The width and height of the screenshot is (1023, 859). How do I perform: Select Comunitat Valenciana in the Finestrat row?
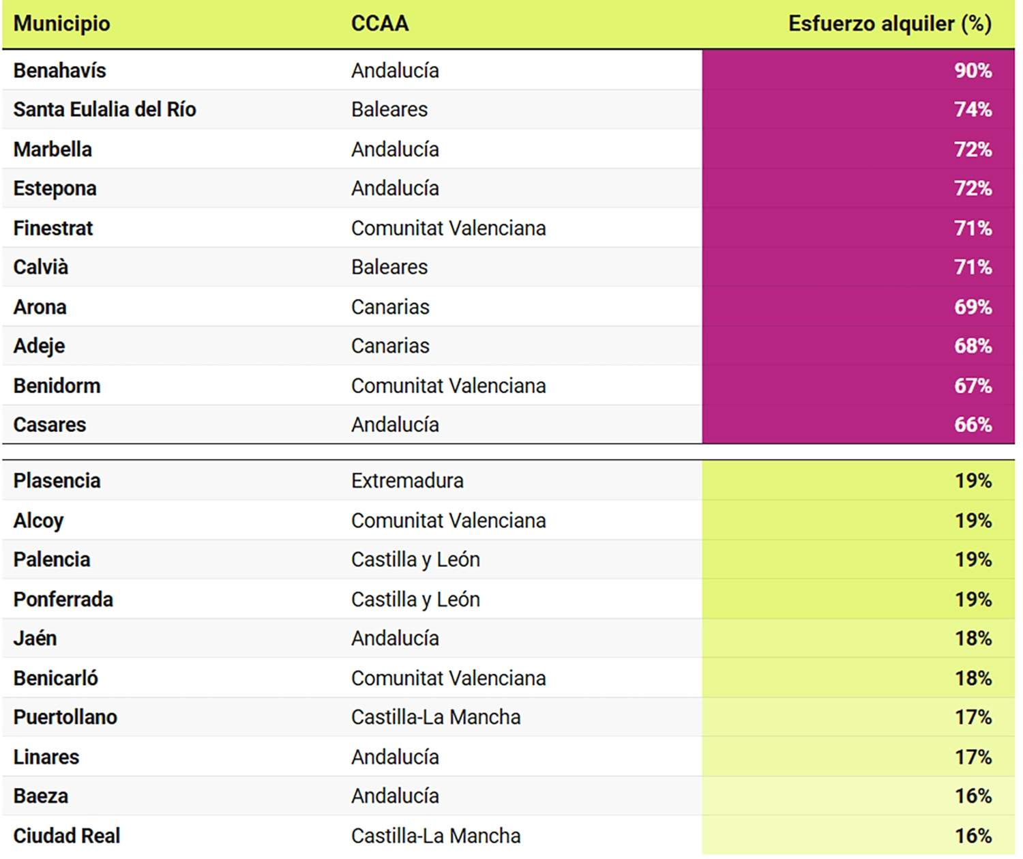tap(448, 228)
